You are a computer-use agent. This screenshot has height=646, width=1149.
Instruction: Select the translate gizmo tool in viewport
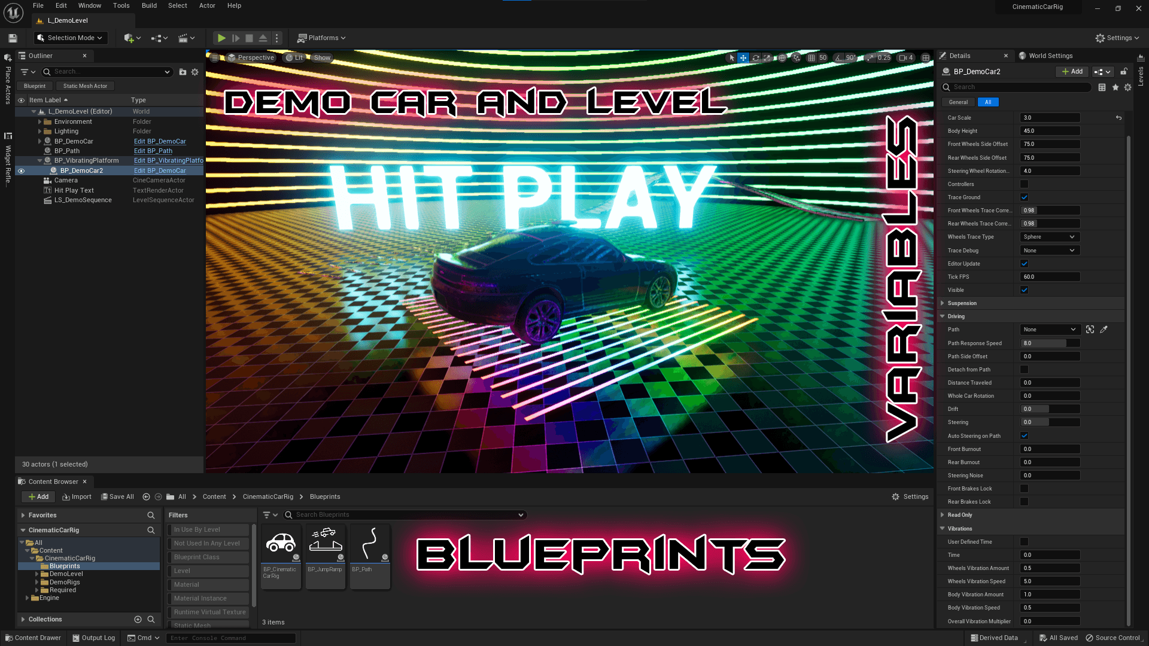click(743, 58)
